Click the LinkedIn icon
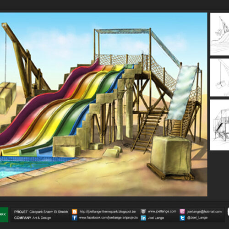This screenshot has height=229, width=229. point(143,218)
